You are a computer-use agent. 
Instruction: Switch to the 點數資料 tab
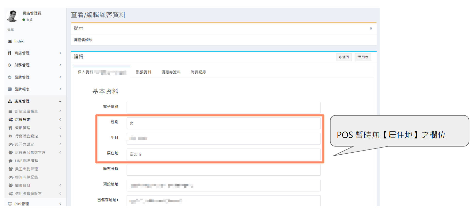pos(143,72)
